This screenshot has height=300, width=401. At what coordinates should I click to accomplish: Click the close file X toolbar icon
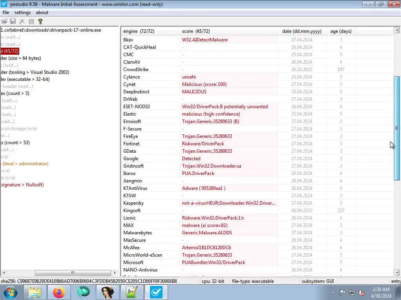22,21
